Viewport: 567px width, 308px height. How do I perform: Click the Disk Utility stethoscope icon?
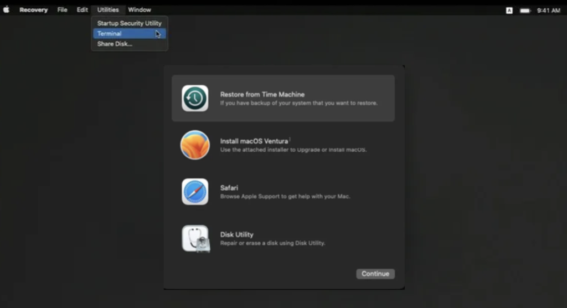[195, 239]
